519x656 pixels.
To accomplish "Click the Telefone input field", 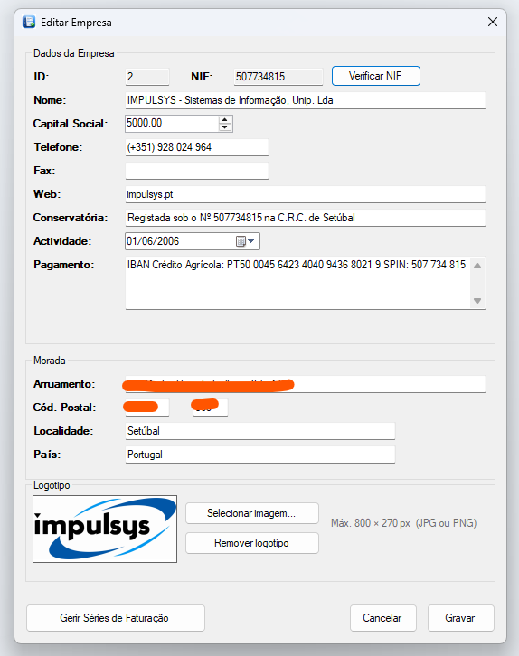I will pyautogui.click(x=197, y=147).
